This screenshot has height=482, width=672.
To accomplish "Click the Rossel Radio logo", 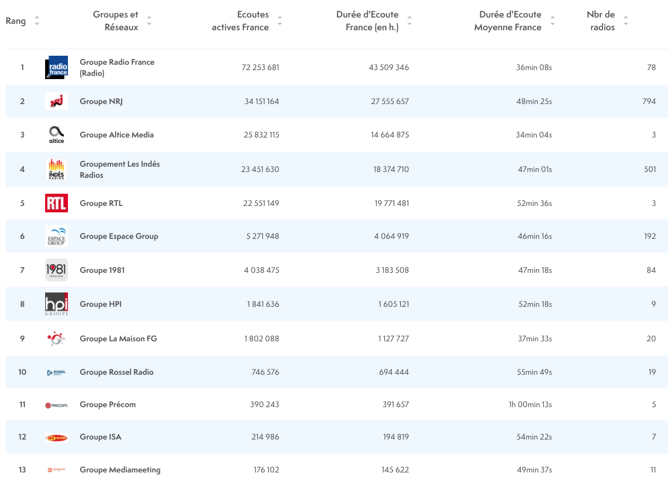I will tap(56, 372).
